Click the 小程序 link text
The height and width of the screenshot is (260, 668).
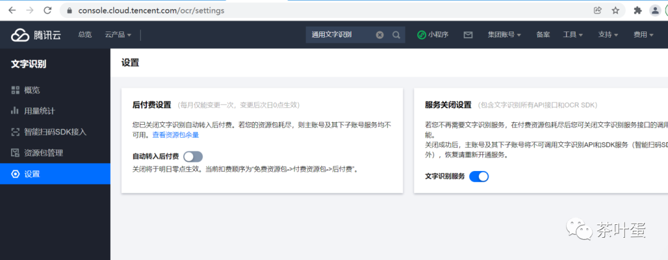click(x=439, y=35)
